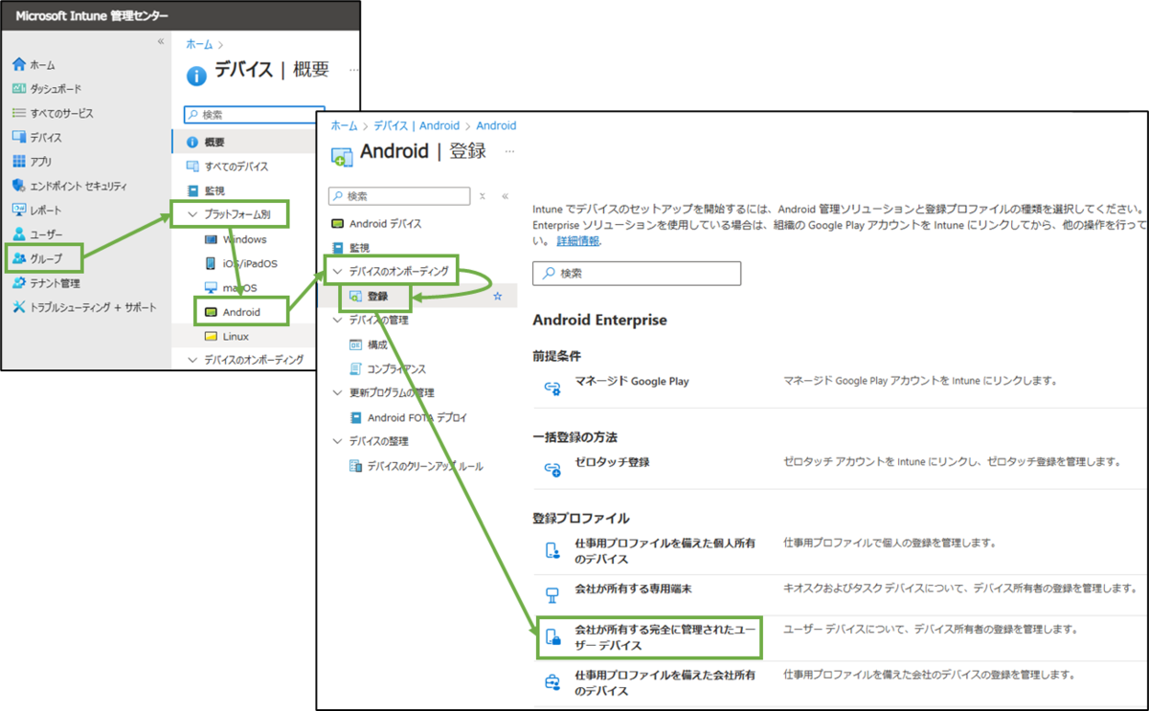
Task: Select iOS/iPadOS platform
Action: click(240, 263)
